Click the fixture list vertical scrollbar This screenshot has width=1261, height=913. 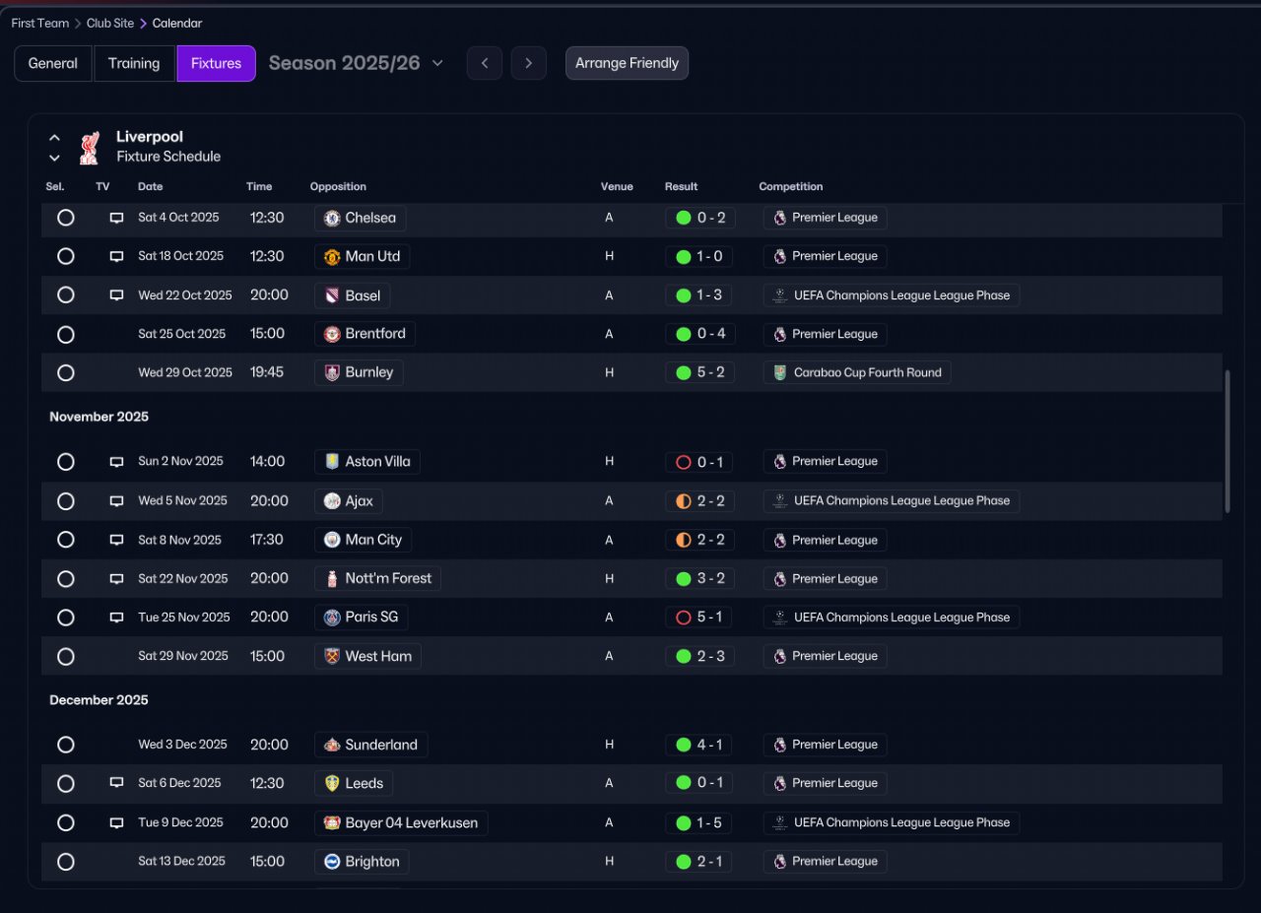[1228, 441]
